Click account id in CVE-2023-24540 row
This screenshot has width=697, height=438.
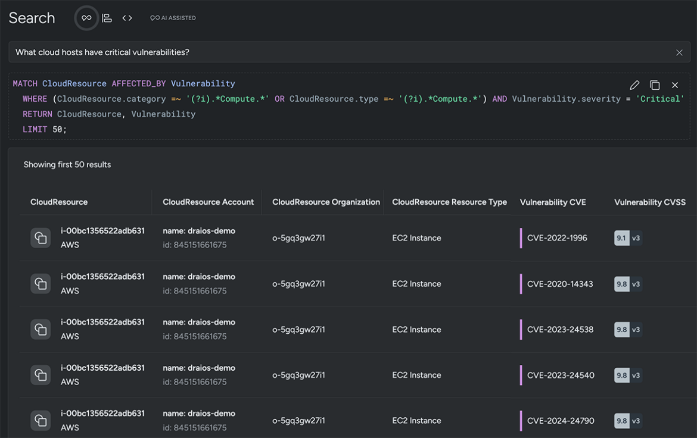click(x=195, y=382)
